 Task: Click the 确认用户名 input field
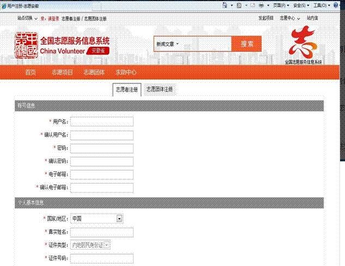102,135
